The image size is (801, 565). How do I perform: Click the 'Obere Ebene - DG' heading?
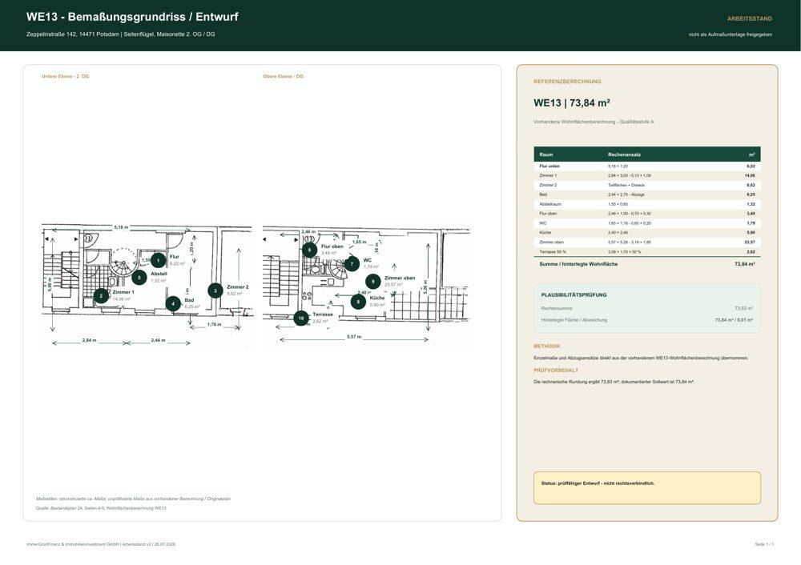[x=283, y=76]
